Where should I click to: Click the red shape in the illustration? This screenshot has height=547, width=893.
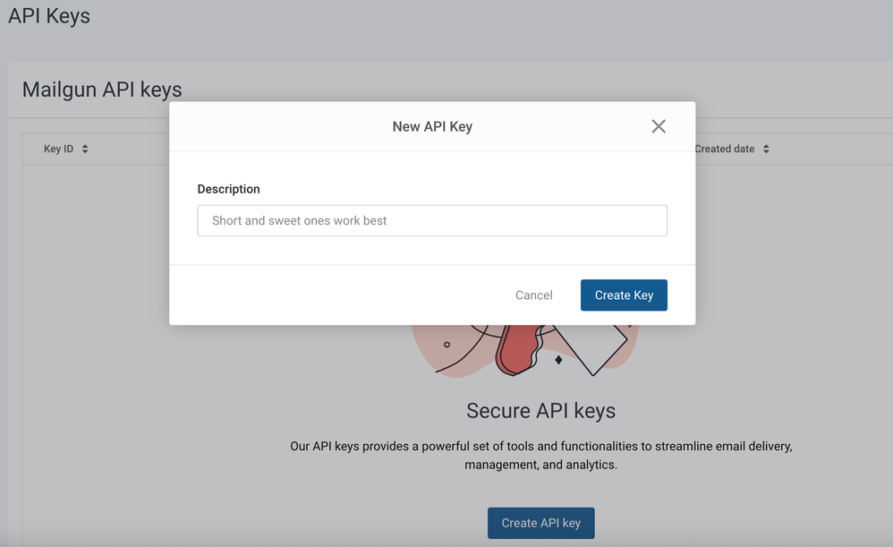518,349
